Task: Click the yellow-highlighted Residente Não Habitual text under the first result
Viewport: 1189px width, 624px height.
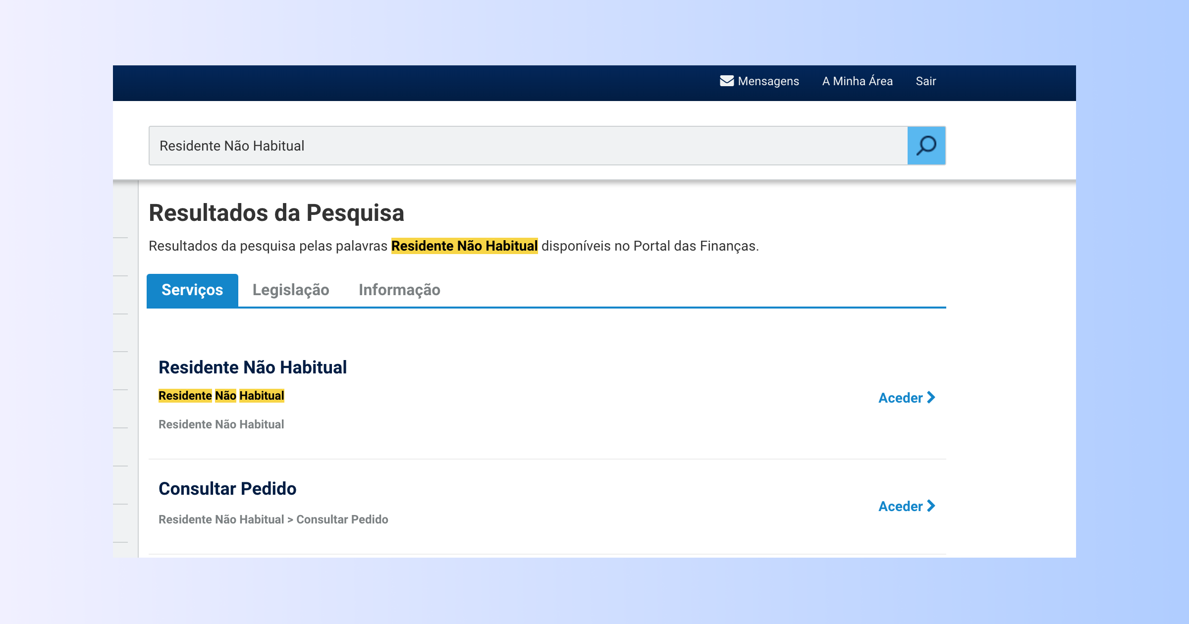Action: 221,396
